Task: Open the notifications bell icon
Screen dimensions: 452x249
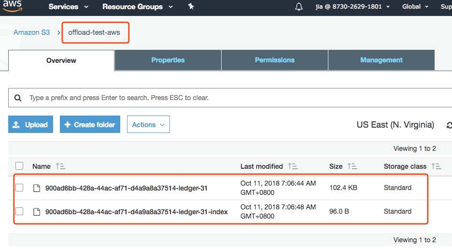Action: point(299,7)
